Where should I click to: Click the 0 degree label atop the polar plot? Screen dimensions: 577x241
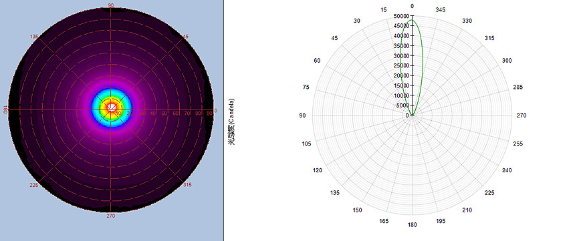click(412, 6)
